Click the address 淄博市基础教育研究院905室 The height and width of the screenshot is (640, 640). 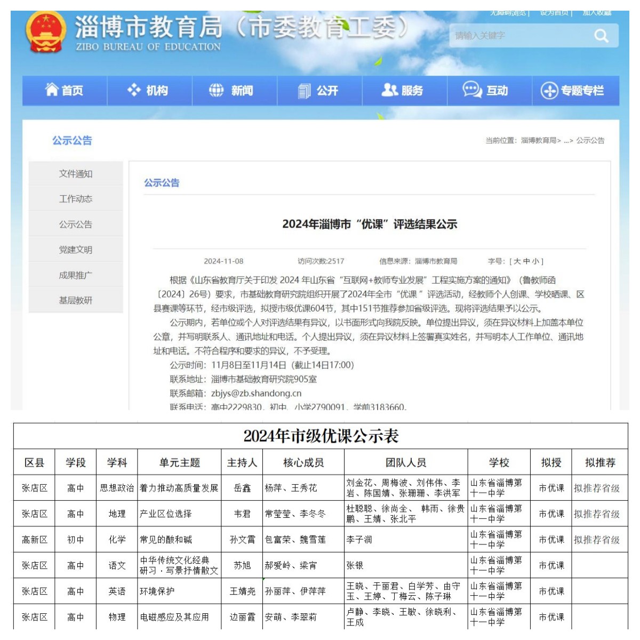pyautogui.click(x=264, y=379)
